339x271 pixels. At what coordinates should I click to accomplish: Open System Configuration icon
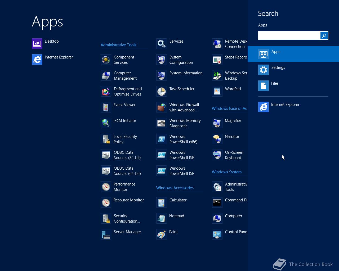162,60
